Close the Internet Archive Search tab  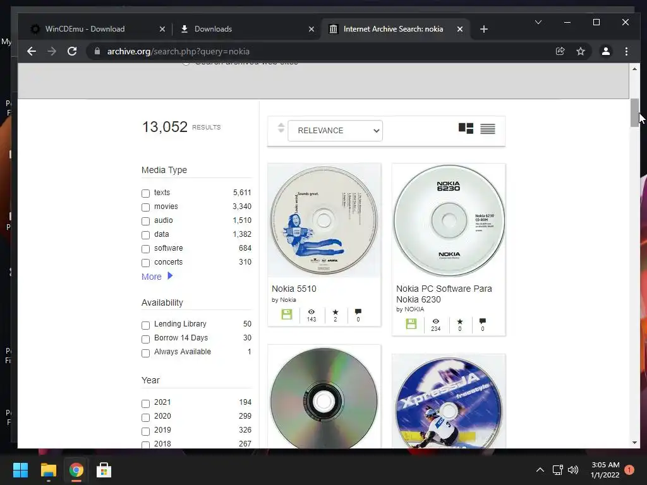[460, 29]
